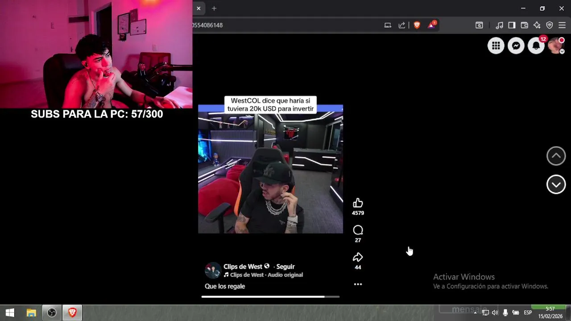571x321 pixels.
Task: Show hidden system tray icons arrow
Action: [x=475, y=313]
